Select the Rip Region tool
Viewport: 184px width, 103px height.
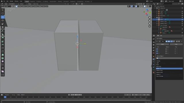(3, 75)
